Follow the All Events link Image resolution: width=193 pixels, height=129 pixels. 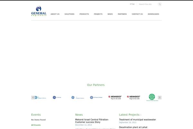pos(36,125)
